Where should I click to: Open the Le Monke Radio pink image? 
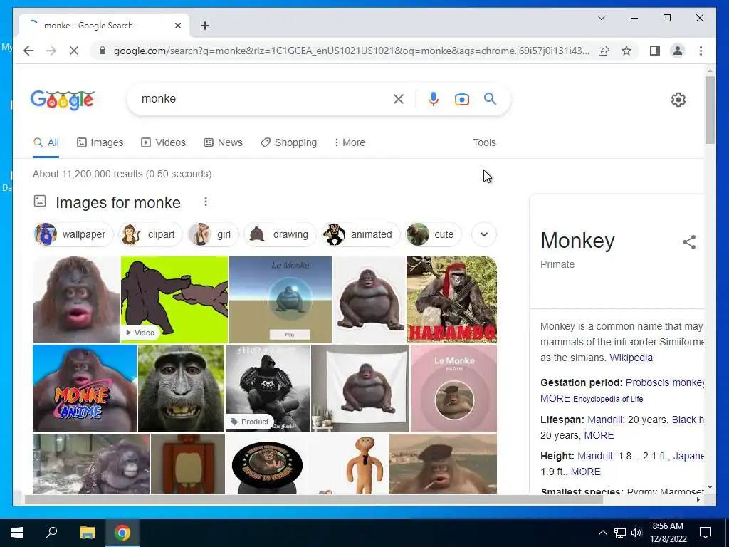[453, 388]
